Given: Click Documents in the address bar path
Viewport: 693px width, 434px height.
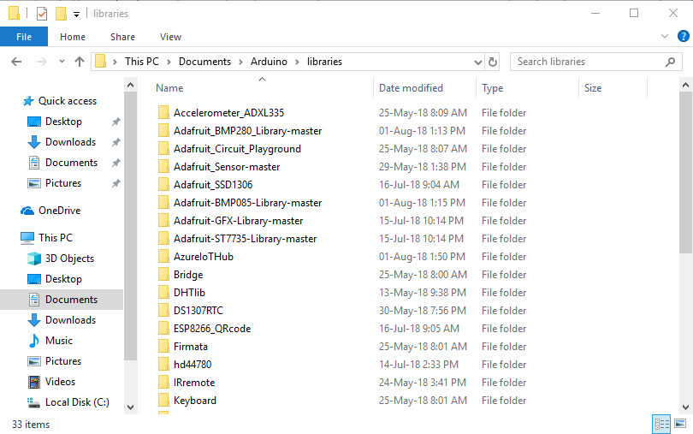Looking at the screenshot, I should click(204, 62).
